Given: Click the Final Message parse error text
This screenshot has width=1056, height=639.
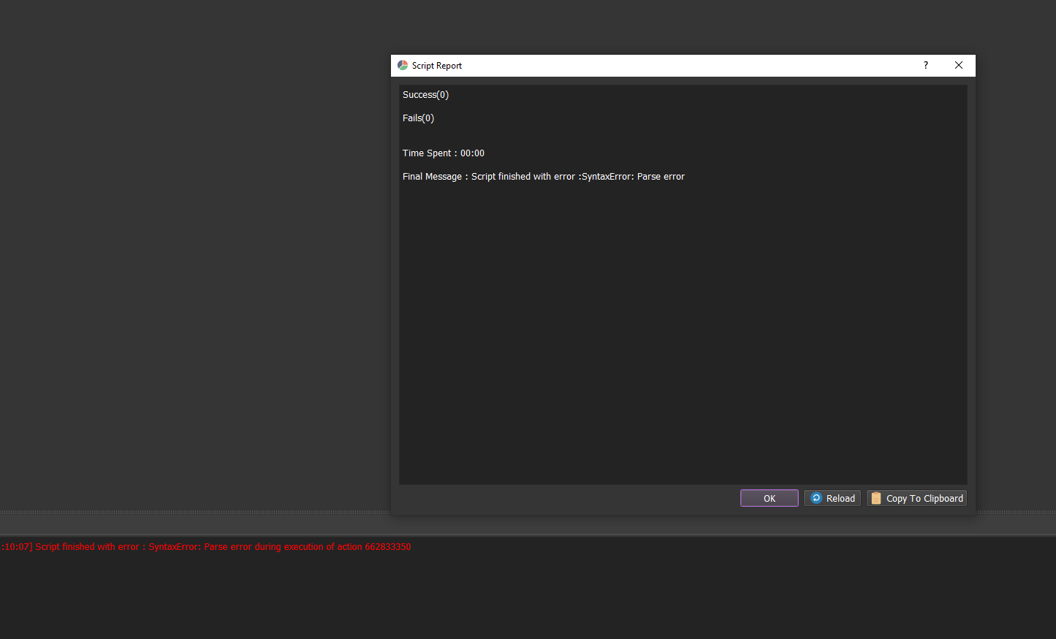Looking at the screenshot, I should [x=543, y=176].
